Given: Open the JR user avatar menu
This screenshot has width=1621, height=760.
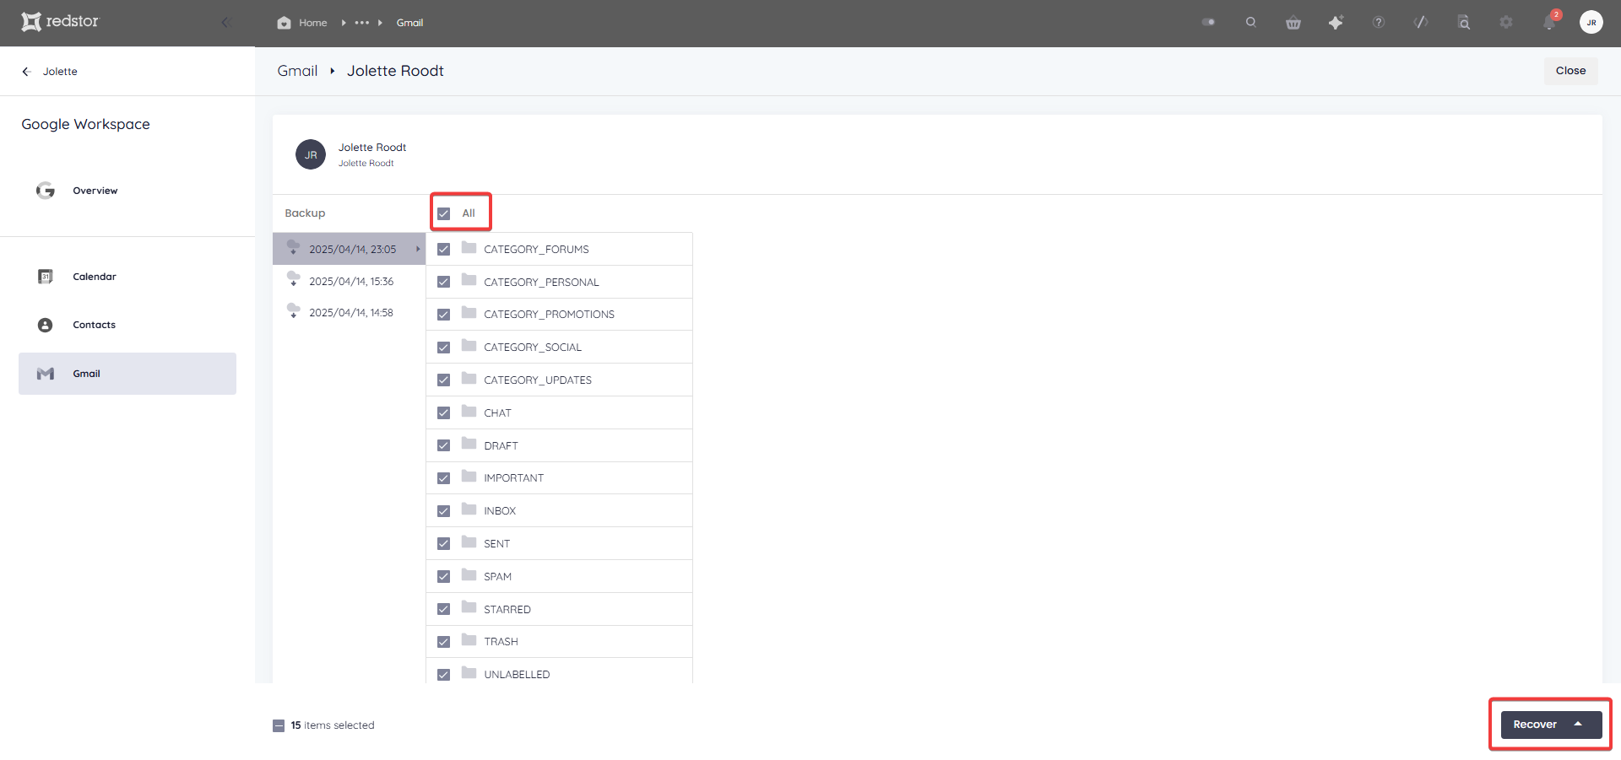Looking at the screenshot, I should 1591,23.
